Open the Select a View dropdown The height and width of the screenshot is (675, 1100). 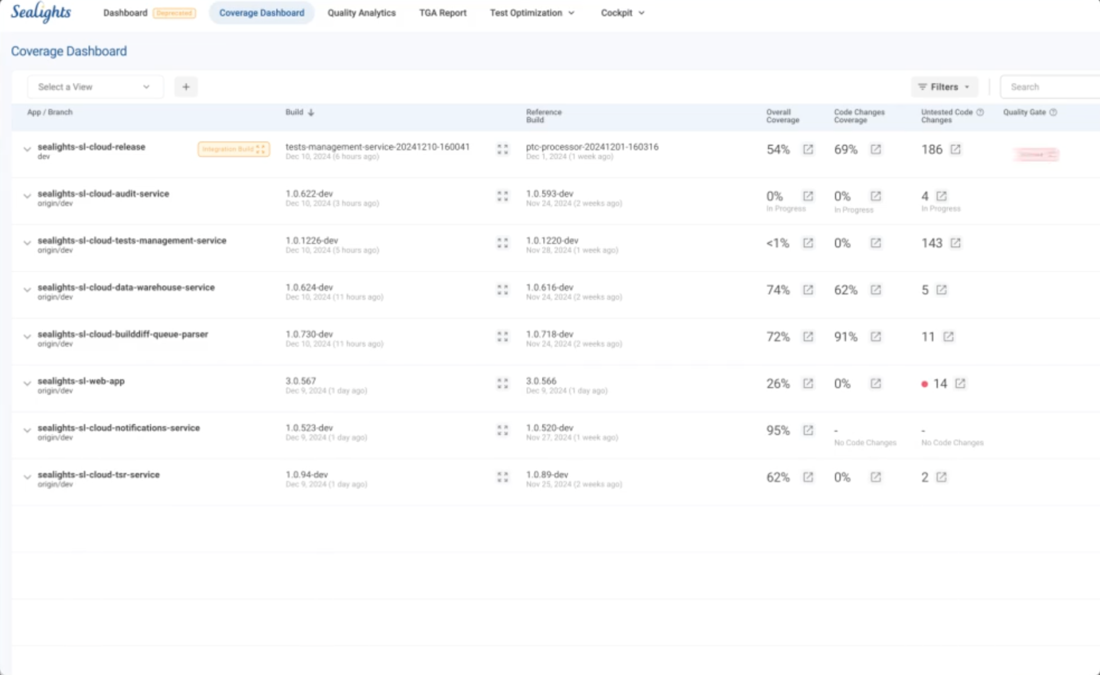tap(95, 87)
